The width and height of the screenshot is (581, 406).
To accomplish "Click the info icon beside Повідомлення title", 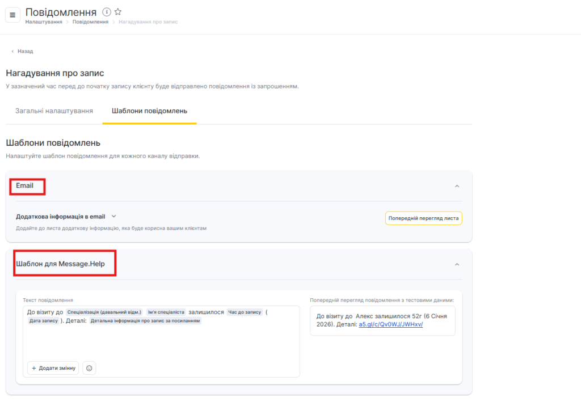I will tap(107, 12).
